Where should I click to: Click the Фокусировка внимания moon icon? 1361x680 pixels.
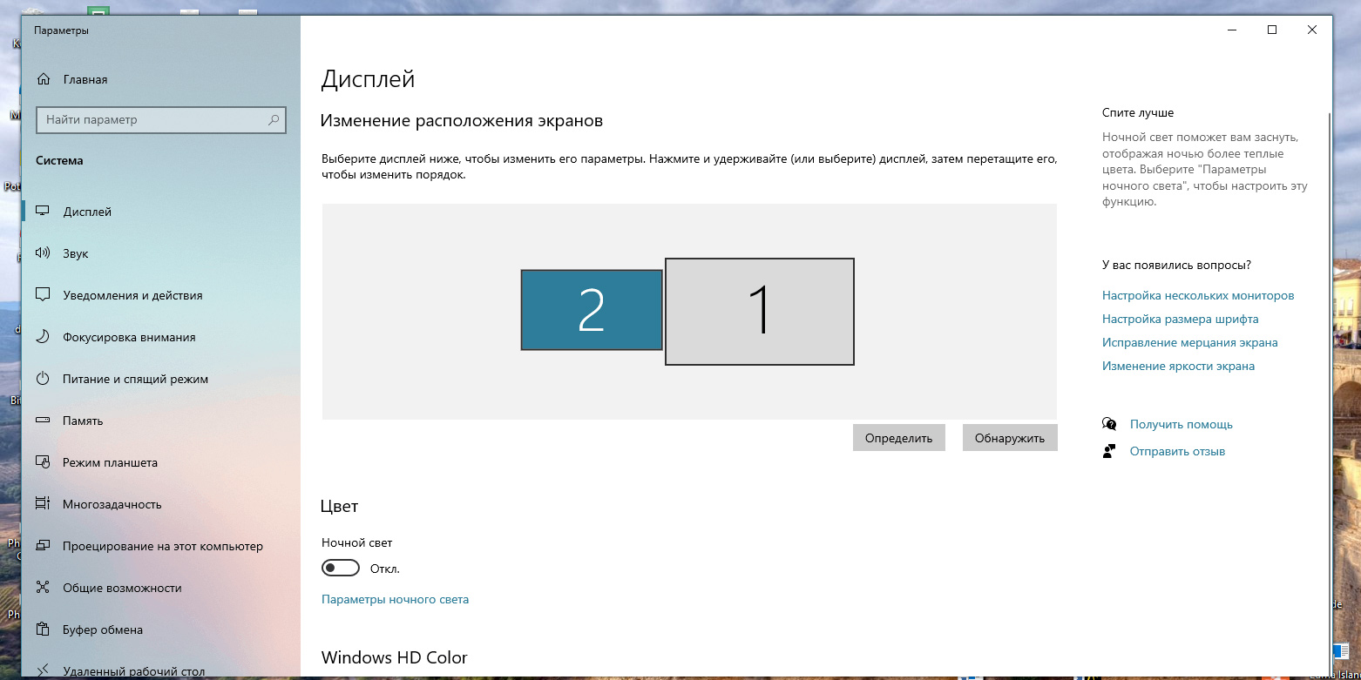pos(43,337)
